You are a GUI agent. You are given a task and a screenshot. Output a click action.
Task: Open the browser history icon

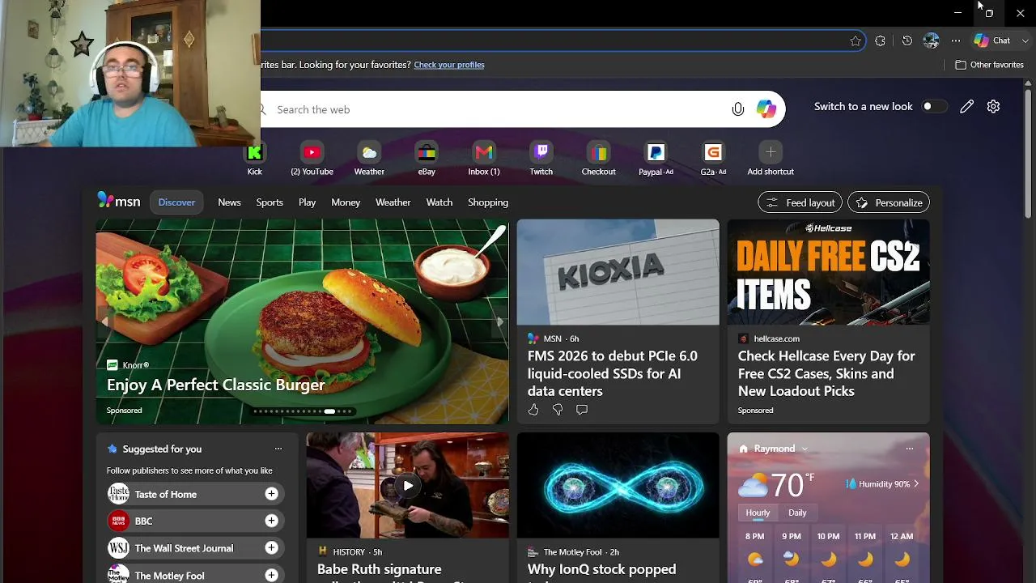pos(907,40)
